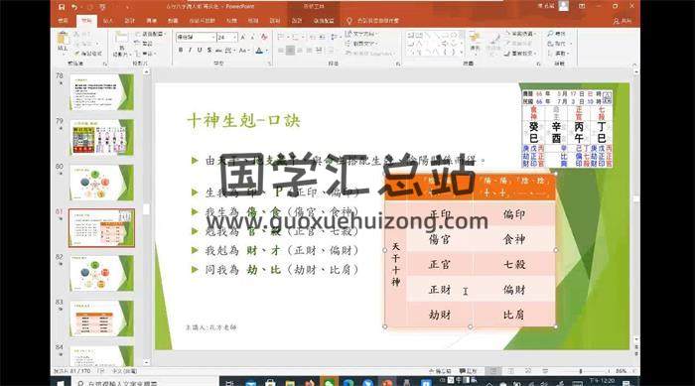Switch to Normal view in status bar
The width and height of the screenshot is (695, 386).
pyautogui.click(x=492, y=371)
